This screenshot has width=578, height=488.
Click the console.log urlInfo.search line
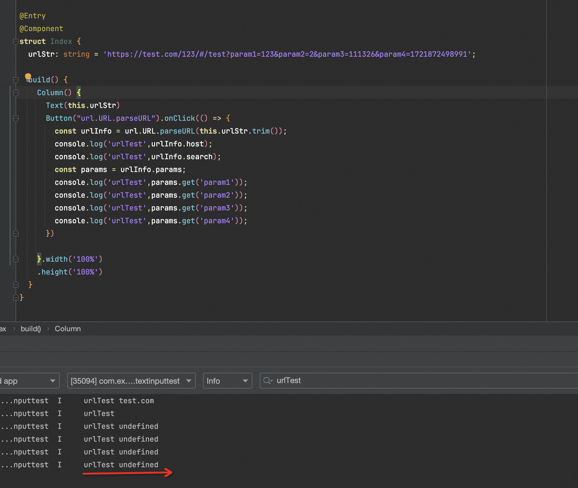click(138, 157)
